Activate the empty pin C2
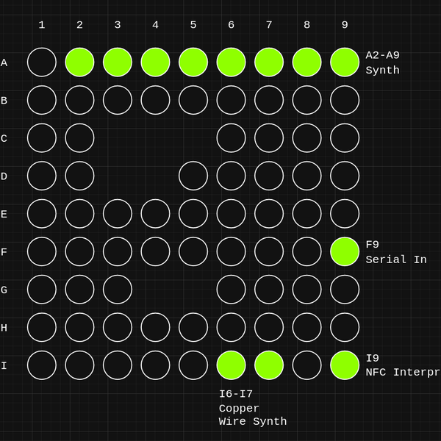 coord(79,138)
